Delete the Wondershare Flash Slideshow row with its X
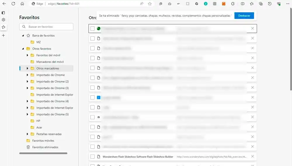 252,156
